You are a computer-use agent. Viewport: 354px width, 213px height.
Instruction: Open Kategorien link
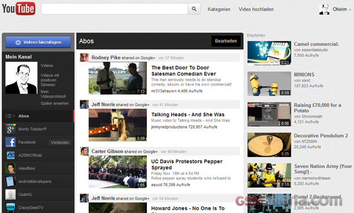[x=219, y=9]
